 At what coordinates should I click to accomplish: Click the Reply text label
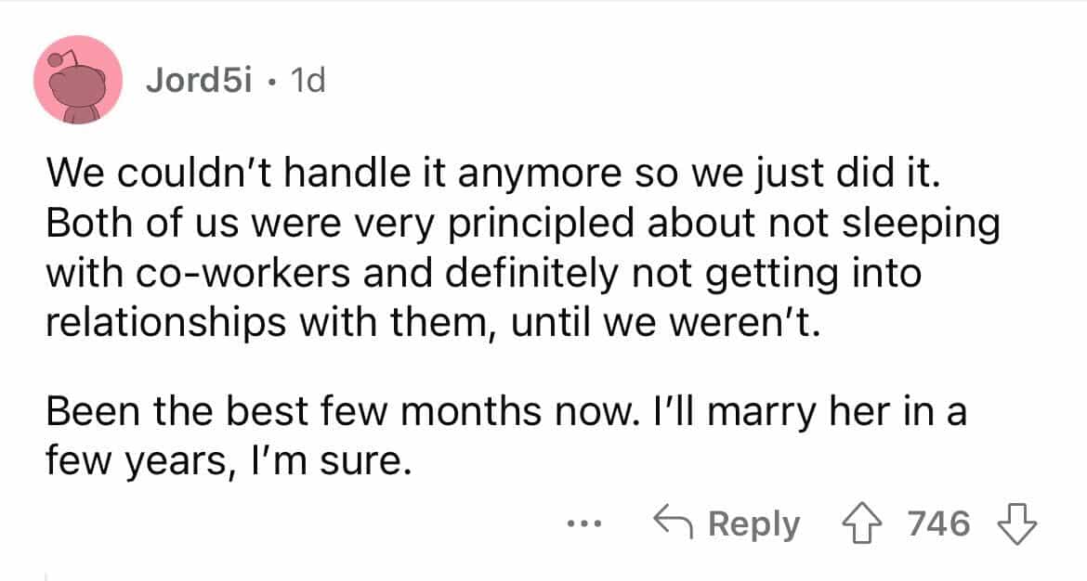click(753, 524)
